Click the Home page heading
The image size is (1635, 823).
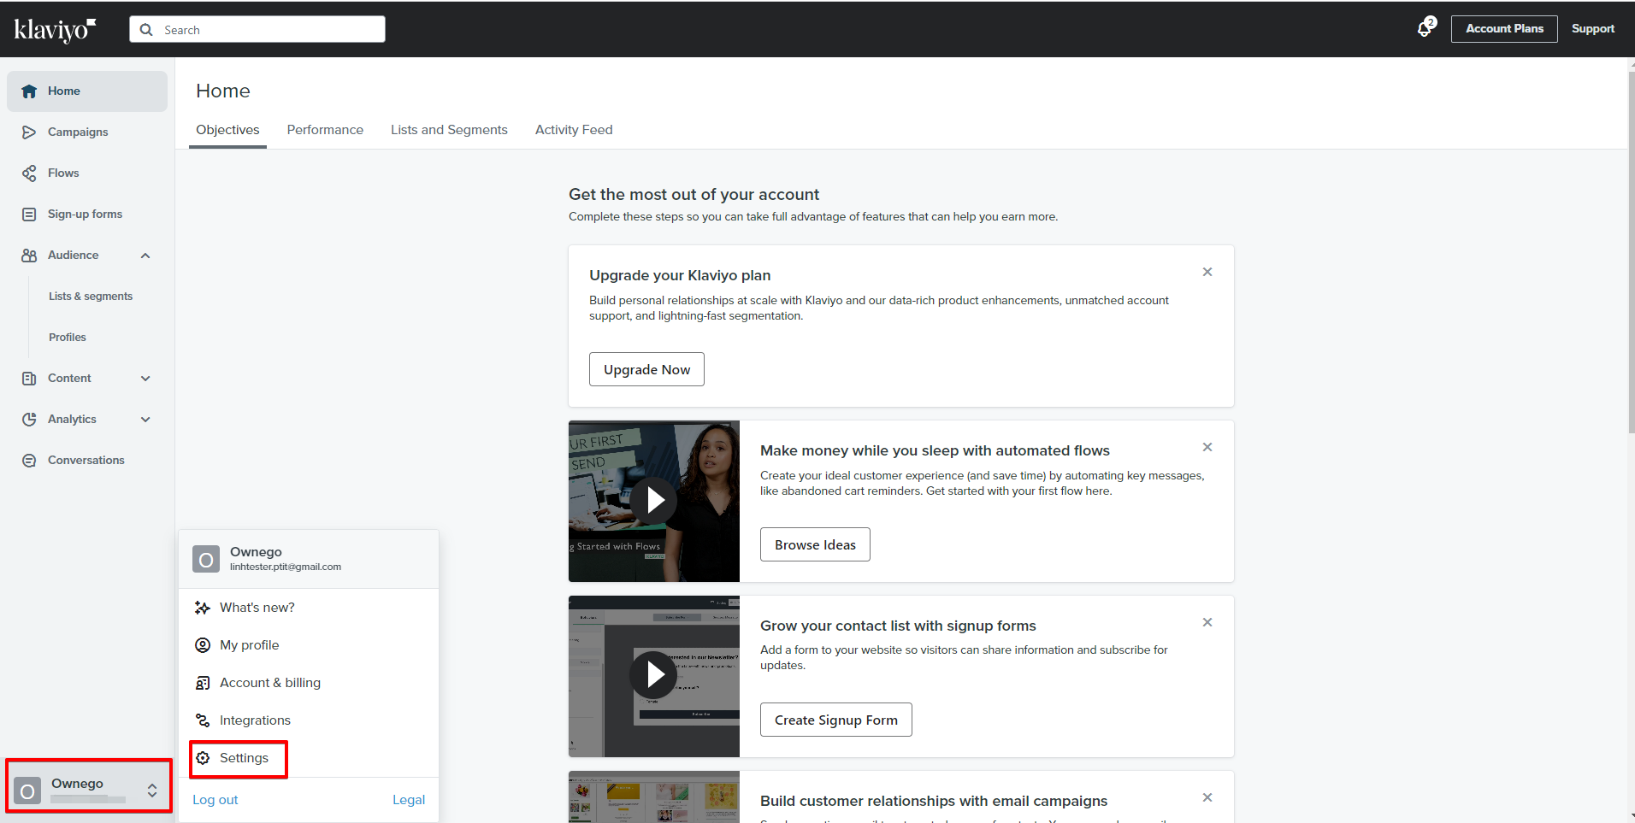tap(223, 91)
